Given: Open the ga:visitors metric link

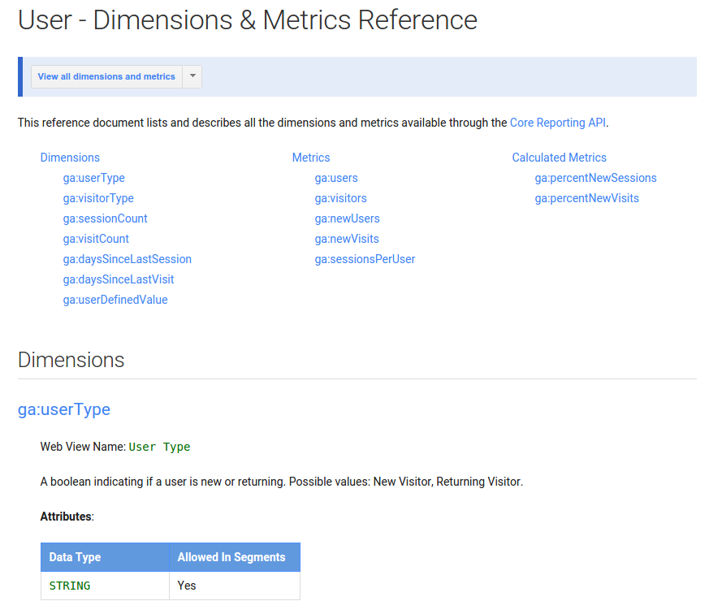Looking at the screenshot, I should click(340, 198).
